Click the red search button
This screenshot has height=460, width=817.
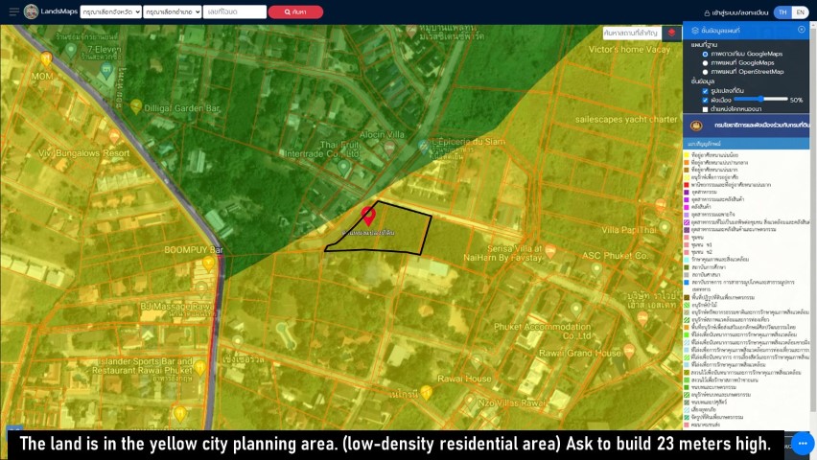tap(295, 12)
